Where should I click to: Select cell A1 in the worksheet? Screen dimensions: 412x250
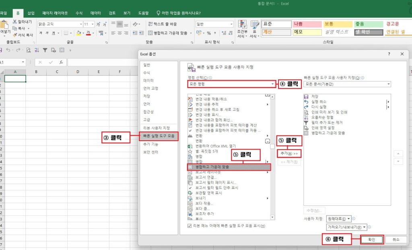pyautogui.click(x=15, y=78)
